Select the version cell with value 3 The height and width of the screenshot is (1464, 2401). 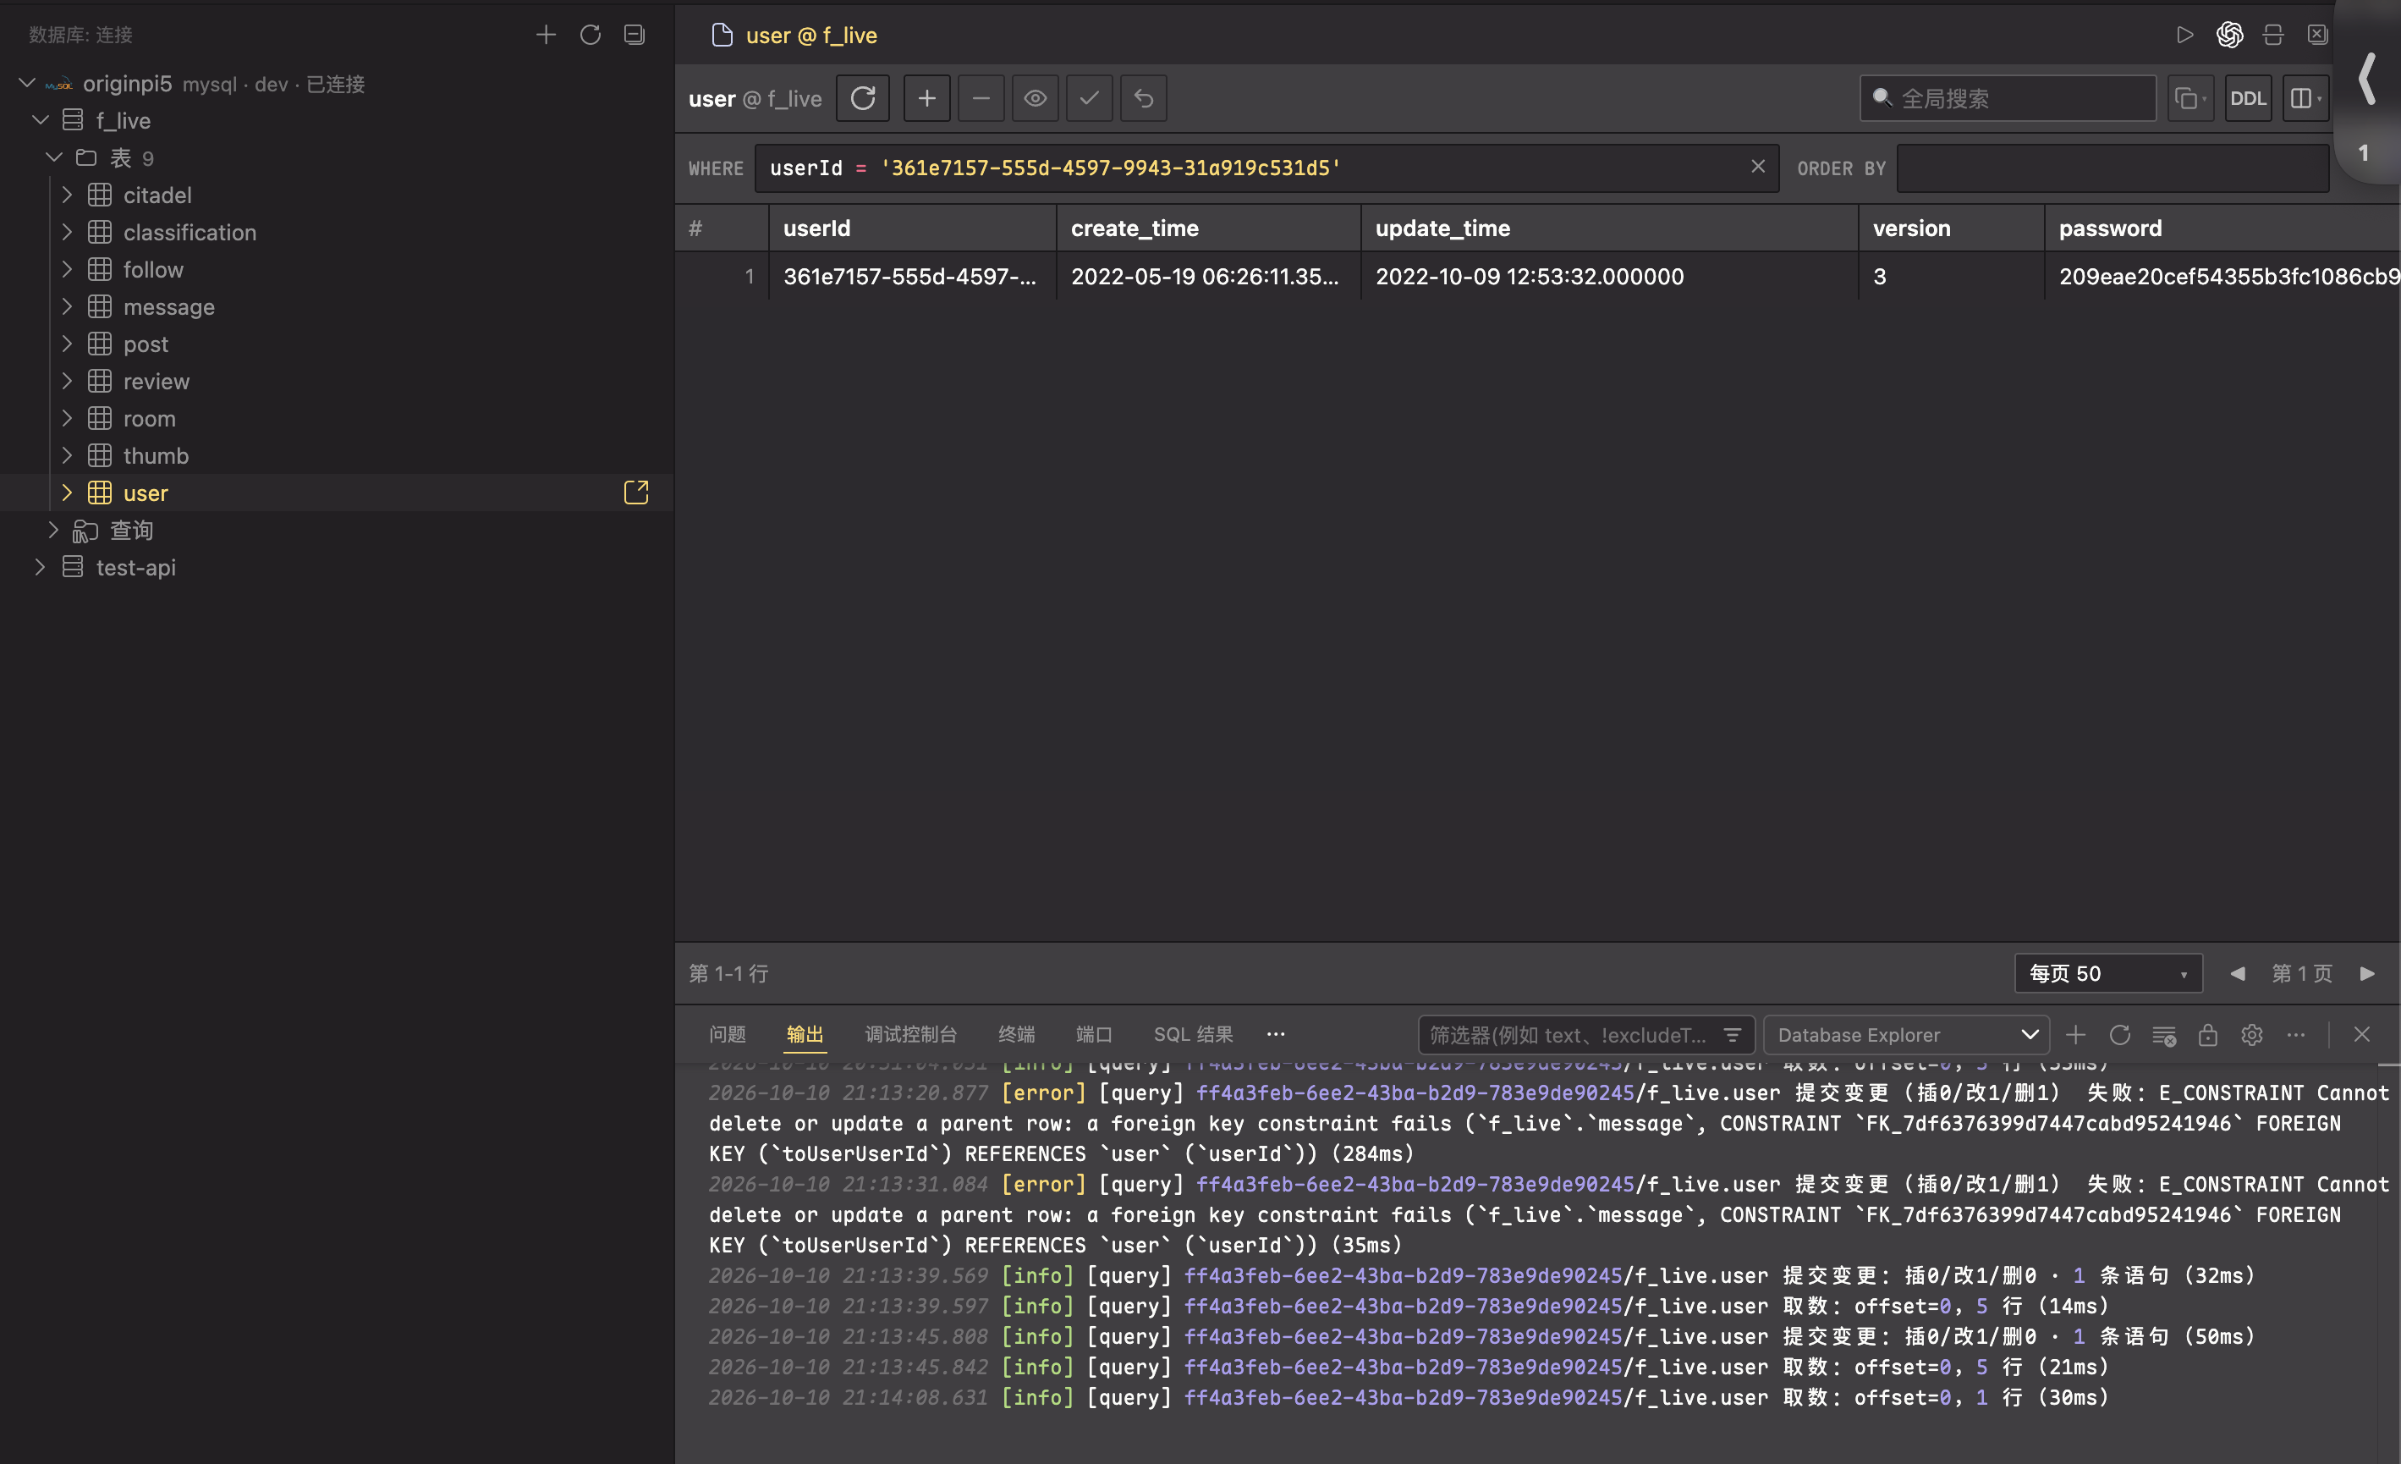(1950, 276)
